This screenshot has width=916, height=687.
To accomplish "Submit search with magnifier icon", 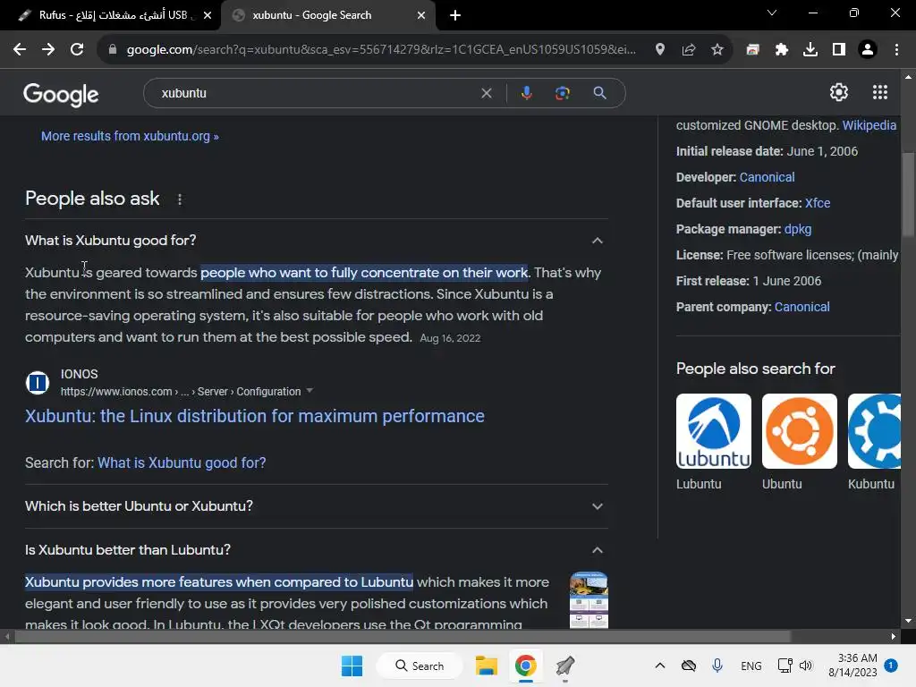I will tap(599, 93).
